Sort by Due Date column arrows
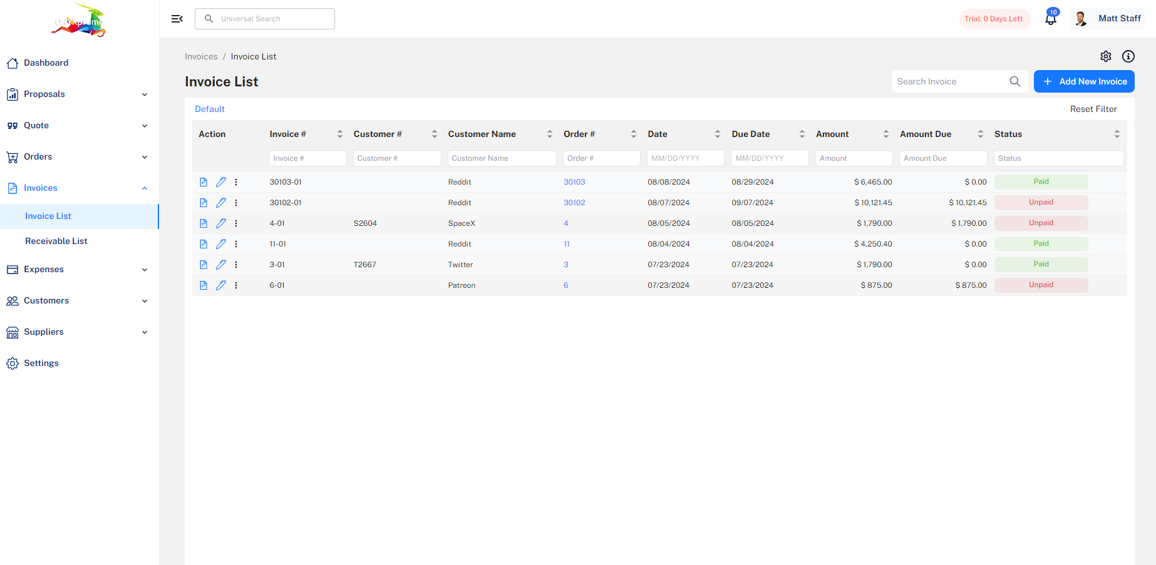The image size is (1156, 565). coord(802,134)
